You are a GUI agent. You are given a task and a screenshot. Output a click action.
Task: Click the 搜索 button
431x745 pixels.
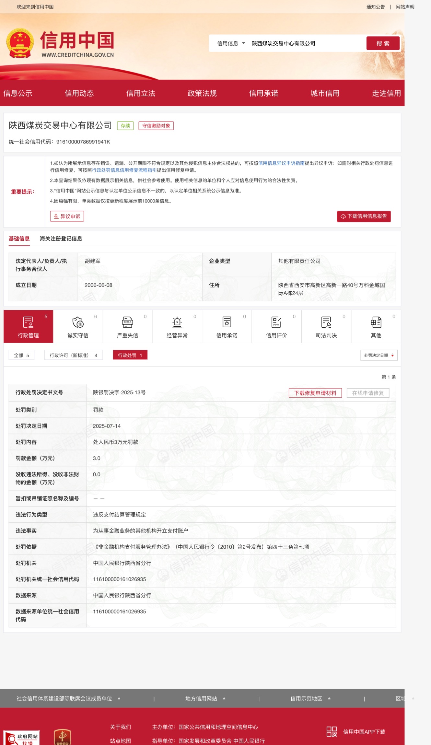(383, 43)
